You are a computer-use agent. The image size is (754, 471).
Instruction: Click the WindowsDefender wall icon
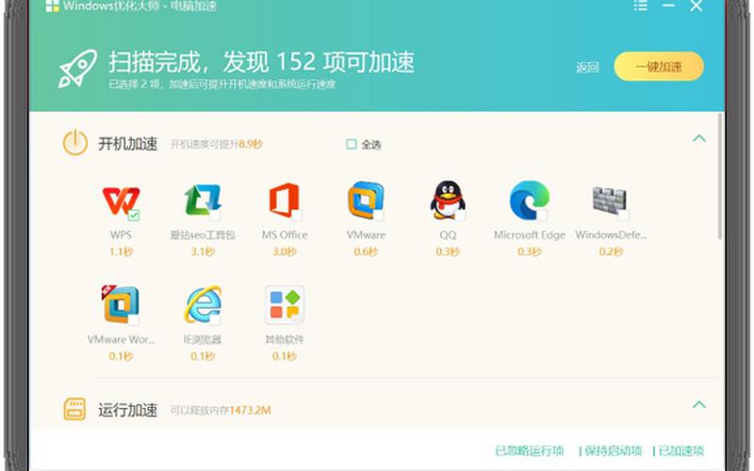click(610, 201)
